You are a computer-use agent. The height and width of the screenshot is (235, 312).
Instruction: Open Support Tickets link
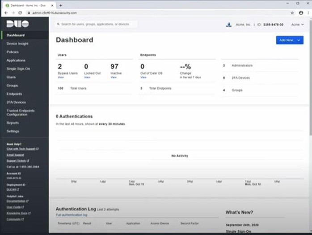pyautogui.click(x=18, y=161)
